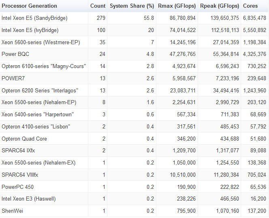Click count 14 in Magny-Cours row

point(102,66)
